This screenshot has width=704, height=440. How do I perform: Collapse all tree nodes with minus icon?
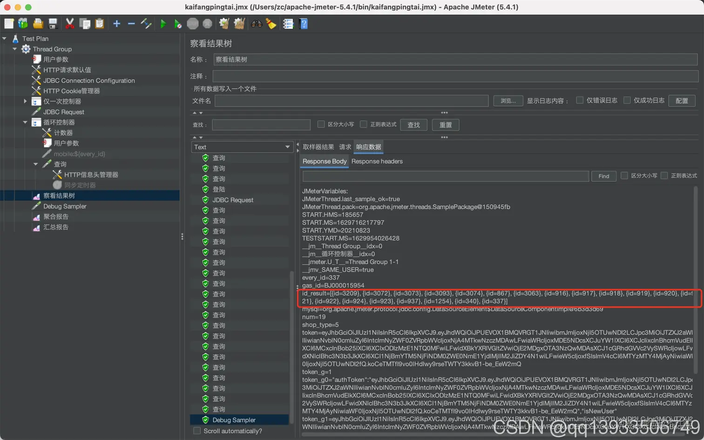pyautogui.click(x=131, y=24)
